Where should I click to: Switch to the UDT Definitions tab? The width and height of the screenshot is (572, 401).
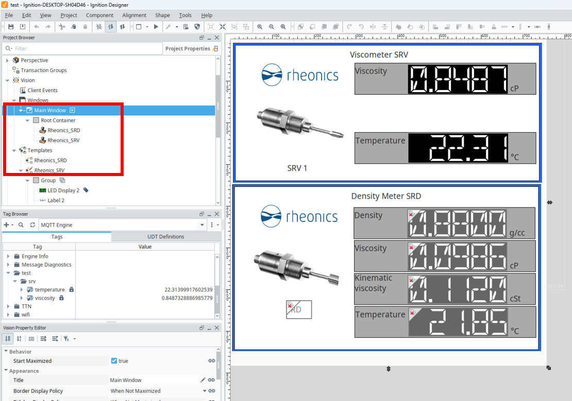coord(165,237)
